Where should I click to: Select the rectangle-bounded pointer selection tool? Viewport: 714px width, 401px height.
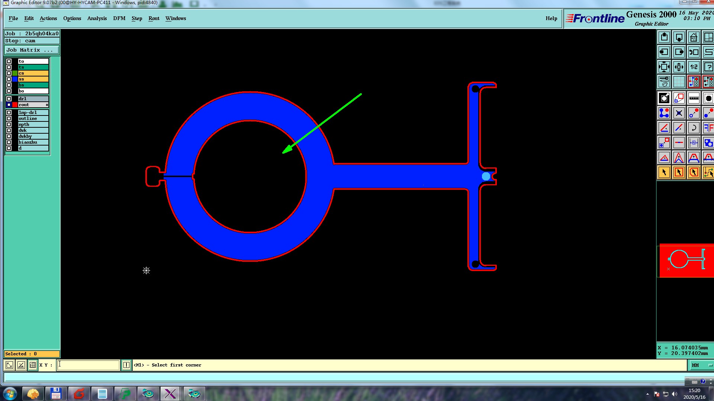pos(679,172)
